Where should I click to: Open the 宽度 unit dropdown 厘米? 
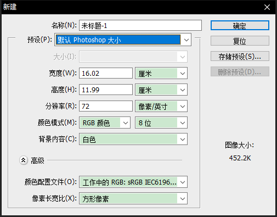[x=161, y=73]
